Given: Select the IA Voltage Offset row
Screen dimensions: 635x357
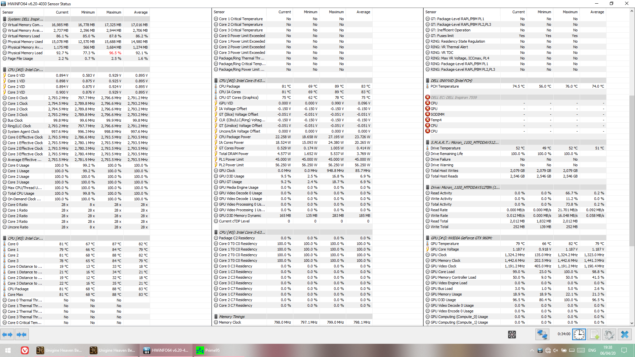Looking at the screenshot, I should click(x=293, y=109).
